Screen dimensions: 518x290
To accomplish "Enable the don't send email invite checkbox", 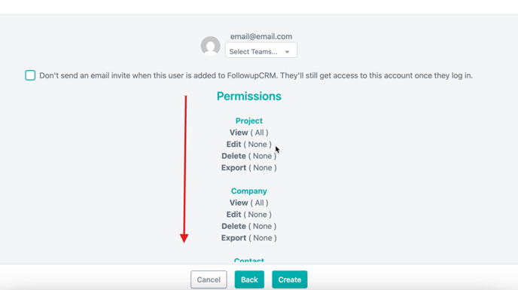I will tap(30, 75).
